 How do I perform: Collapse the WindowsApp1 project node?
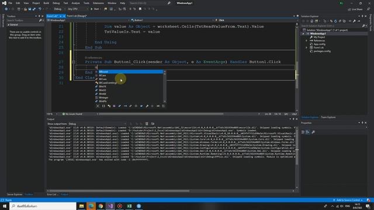[303, 34]
